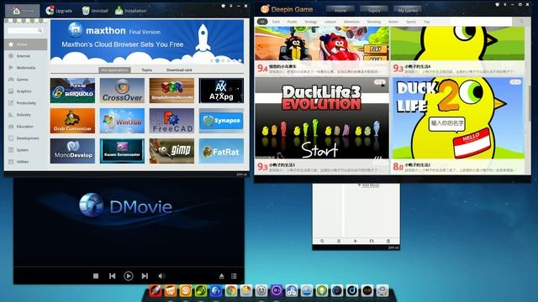Filter games by Card category
538x302 pixels.
(x=276, y=22)
